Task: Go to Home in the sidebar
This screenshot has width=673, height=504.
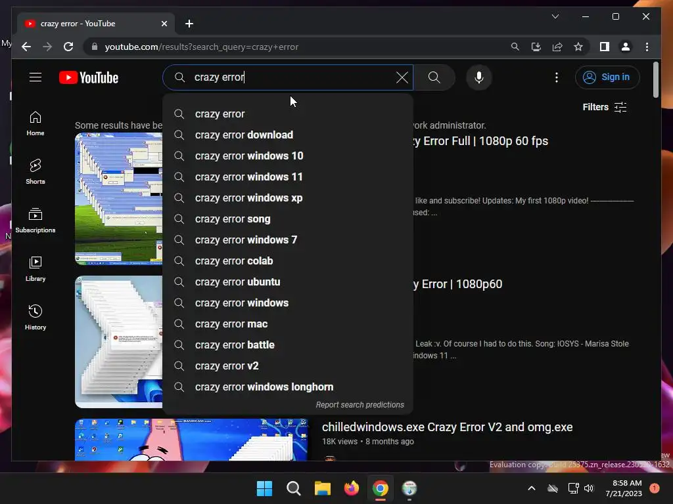Action: [x=35, y=123]
